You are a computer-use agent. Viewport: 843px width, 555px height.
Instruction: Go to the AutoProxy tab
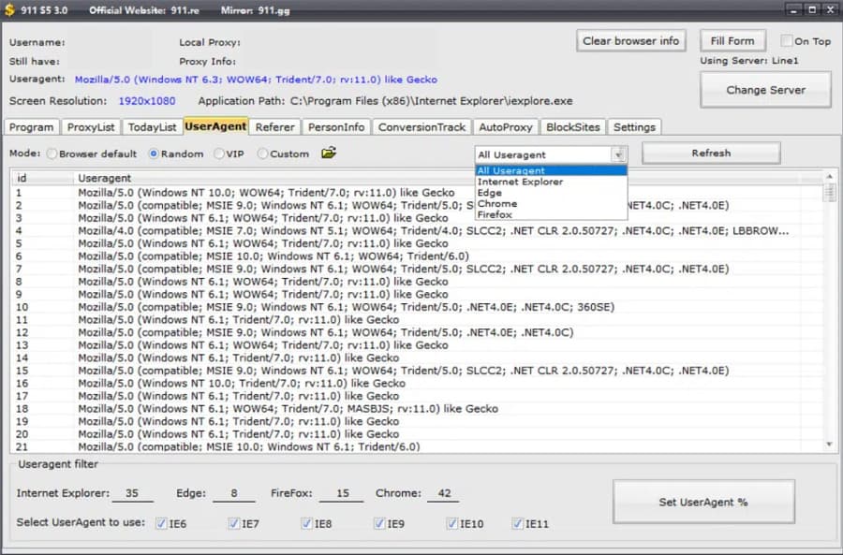(x=506, y=127)
